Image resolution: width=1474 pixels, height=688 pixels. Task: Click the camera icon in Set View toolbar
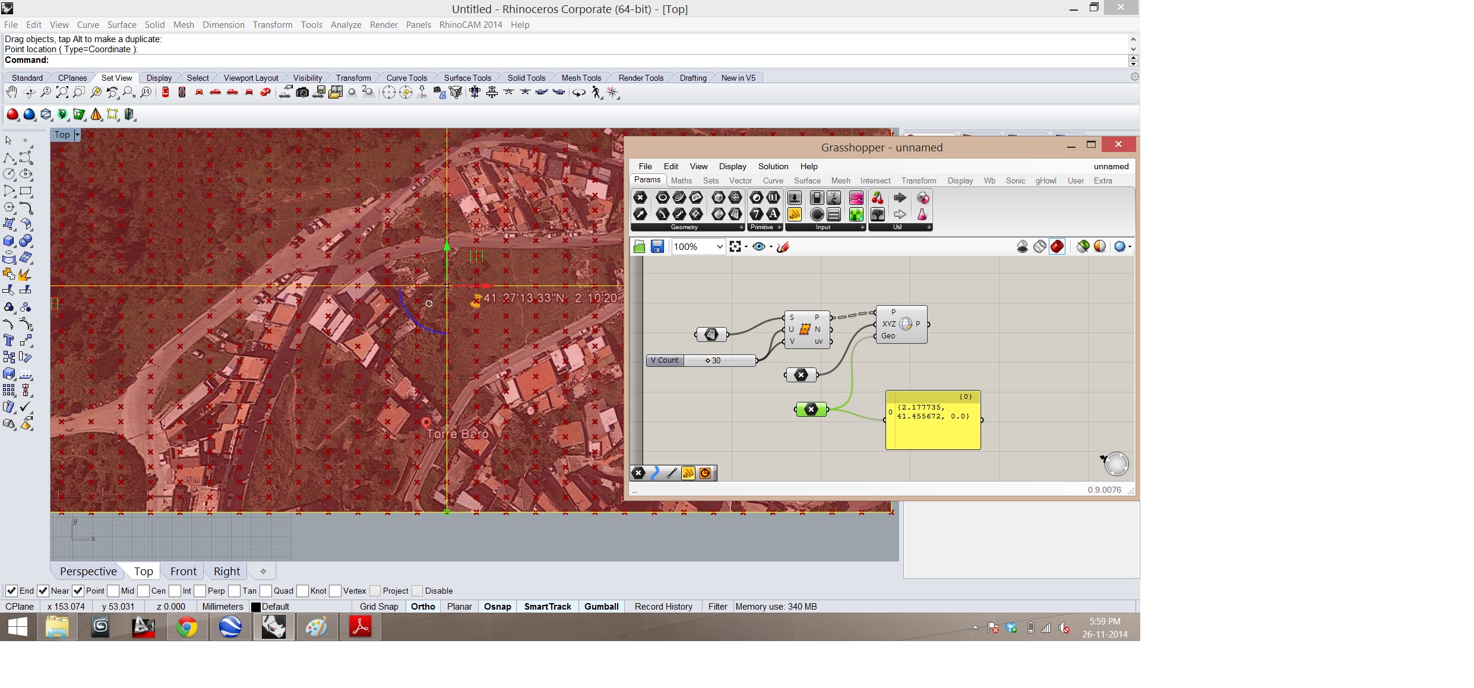(x=302, y=92)
